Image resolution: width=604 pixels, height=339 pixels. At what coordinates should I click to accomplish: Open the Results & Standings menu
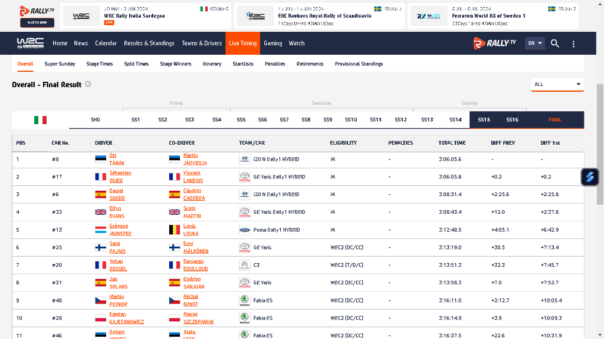click(x=149, y=43)
